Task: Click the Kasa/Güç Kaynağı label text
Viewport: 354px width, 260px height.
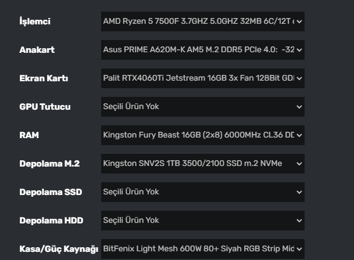Action: click(58, 249)
